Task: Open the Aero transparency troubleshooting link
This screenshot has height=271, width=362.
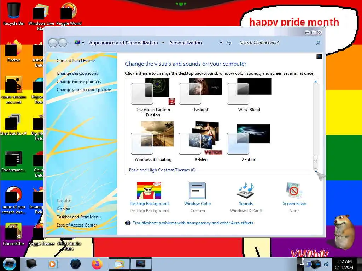Action: [193, 223]
